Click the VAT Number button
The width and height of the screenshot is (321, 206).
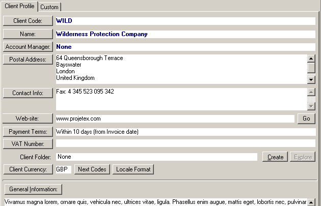click(x=28, y=144)
